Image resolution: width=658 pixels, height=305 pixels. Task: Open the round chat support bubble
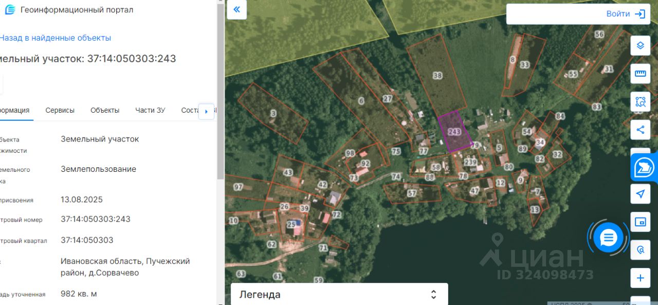pos(608,238)
